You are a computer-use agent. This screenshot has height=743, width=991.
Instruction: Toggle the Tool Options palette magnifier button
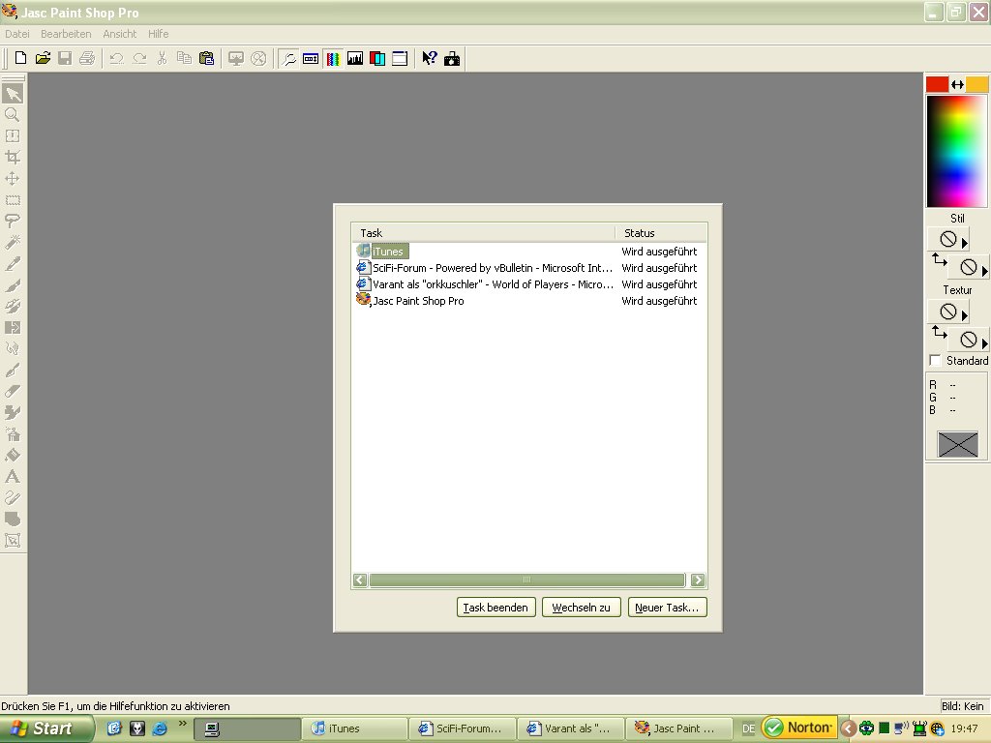pos(288,59)
